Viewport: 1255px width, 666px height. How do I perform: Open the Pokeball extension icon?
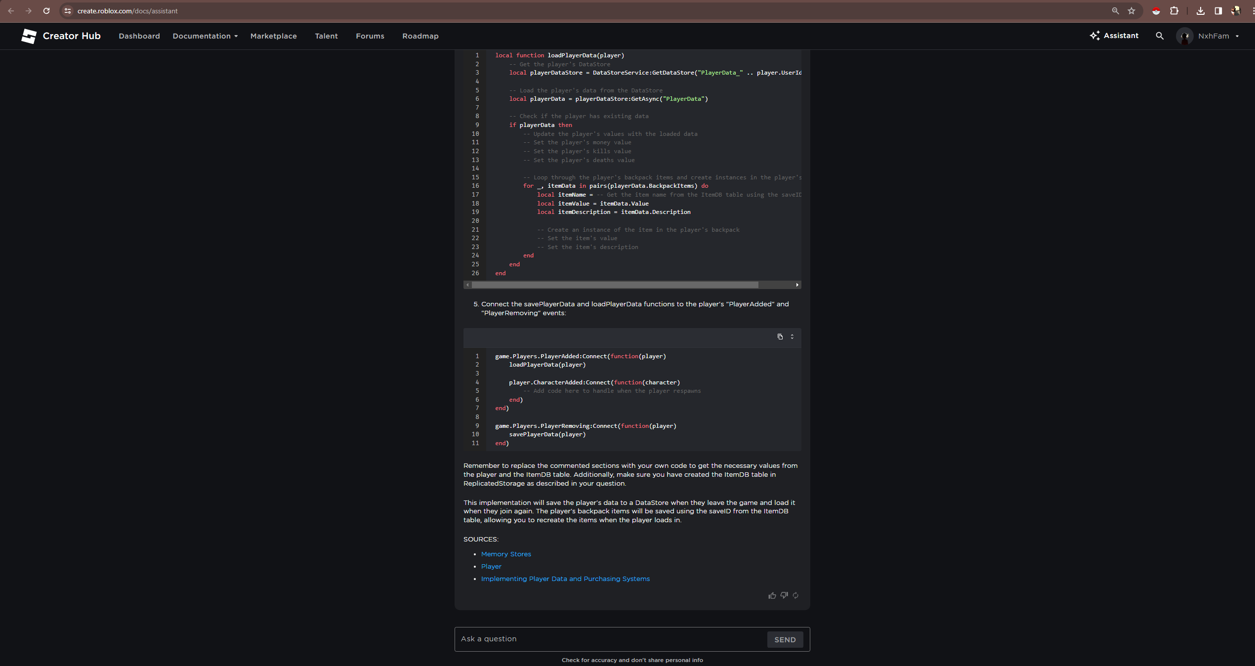click(x=1156, y=10)
